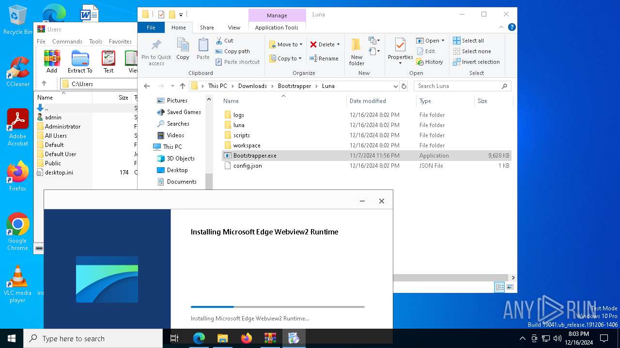Open WinRAR Commands menu

67,42
